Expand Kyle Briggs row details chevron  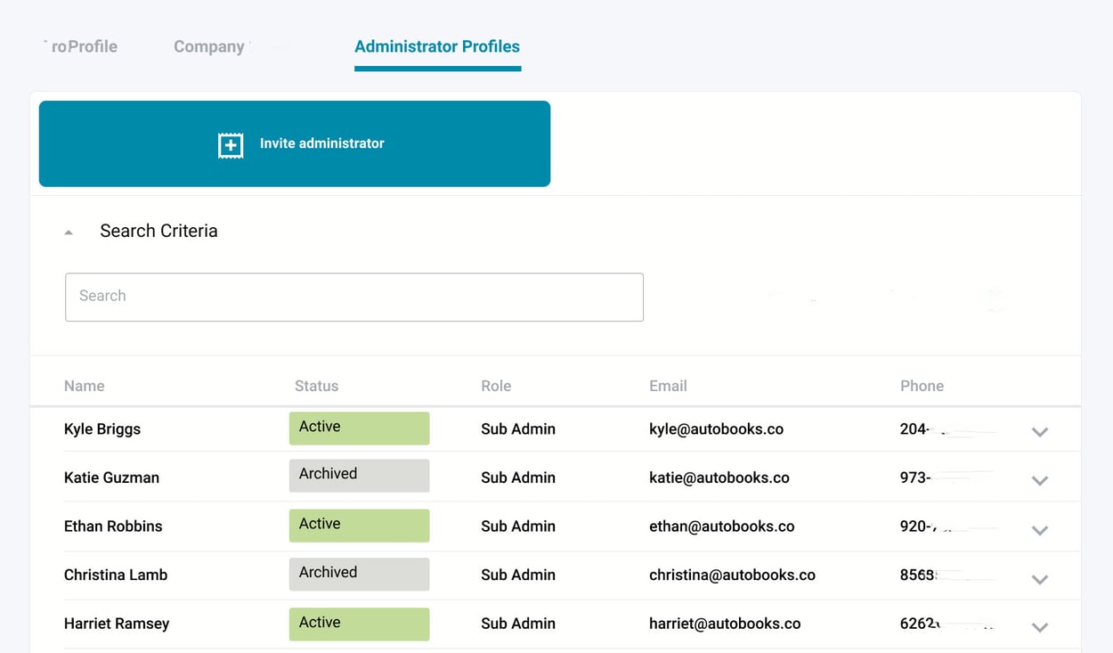tap(1040, 432)
